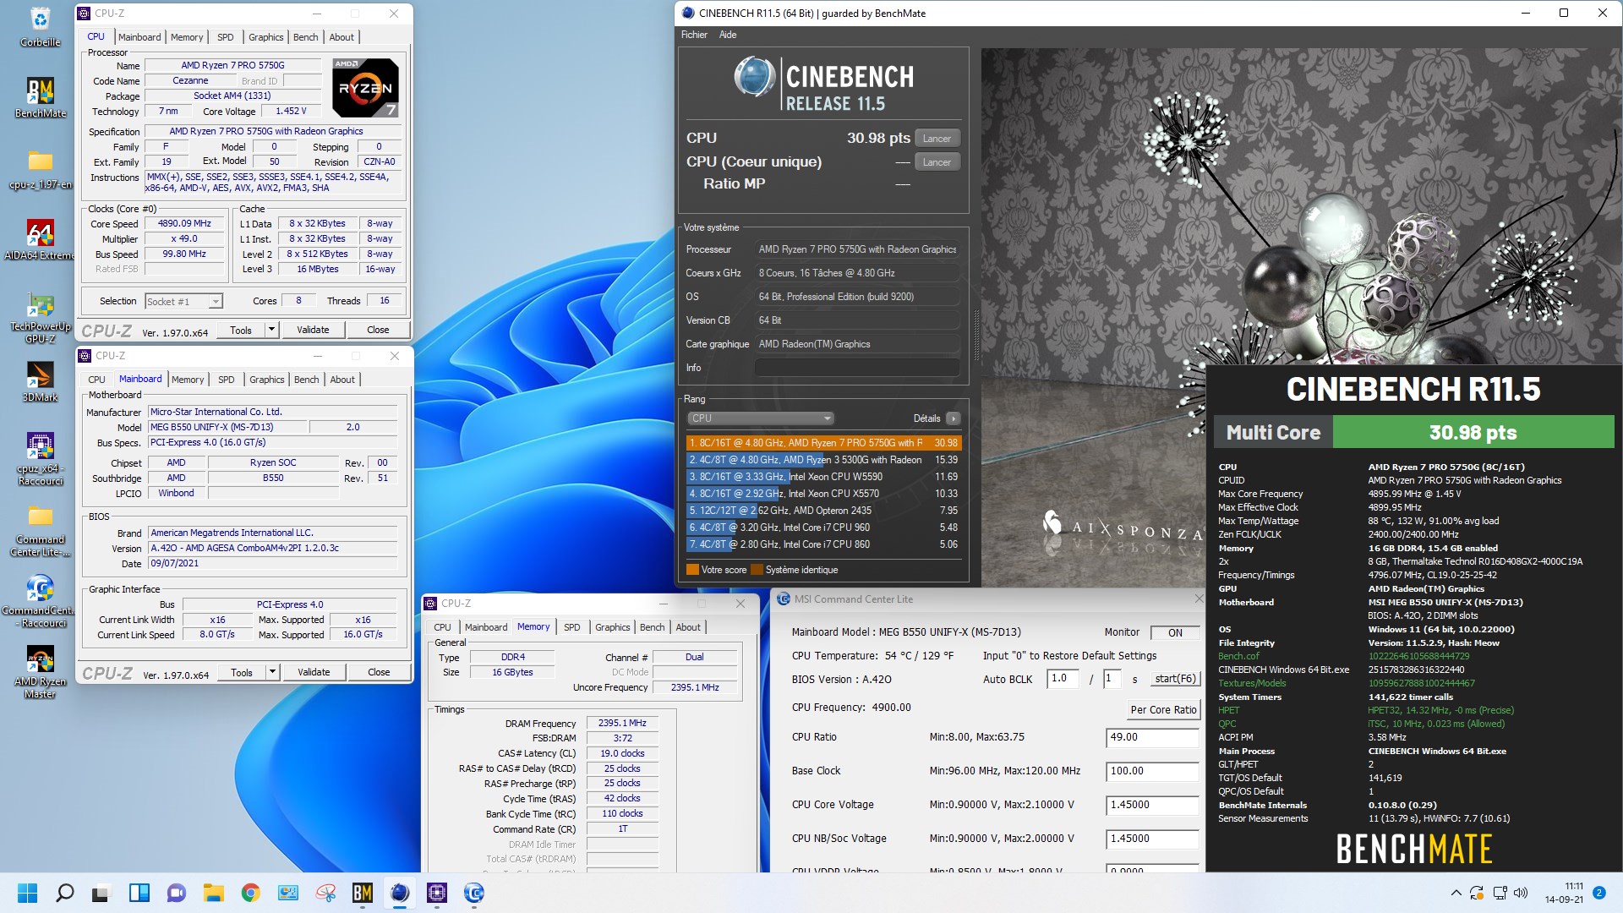
Task: Open the Chat app from the taskbar
Action: click(x=176, y=893)
